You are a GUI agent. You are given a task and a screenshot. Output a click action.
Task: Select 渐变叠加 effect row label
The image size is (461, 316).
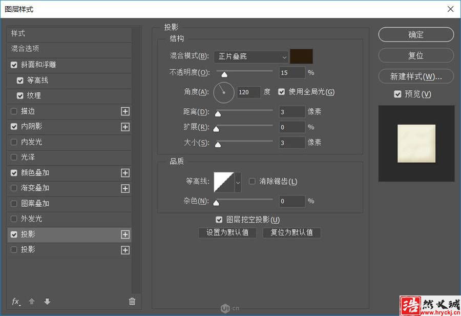[35, 188]
